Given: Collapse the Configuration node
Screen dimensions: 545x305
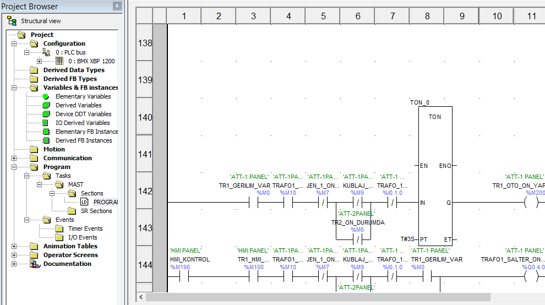Looking at the screenshot, I should tap(14, 44).
